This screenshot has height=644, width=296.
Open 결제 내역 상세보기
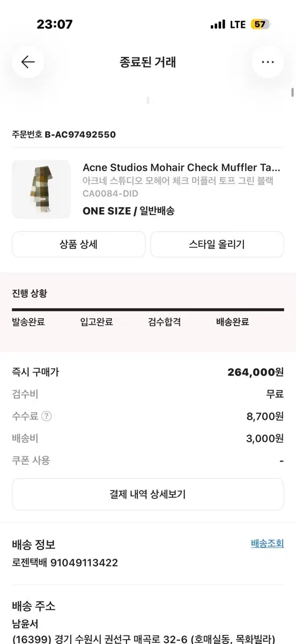[148, 494]
